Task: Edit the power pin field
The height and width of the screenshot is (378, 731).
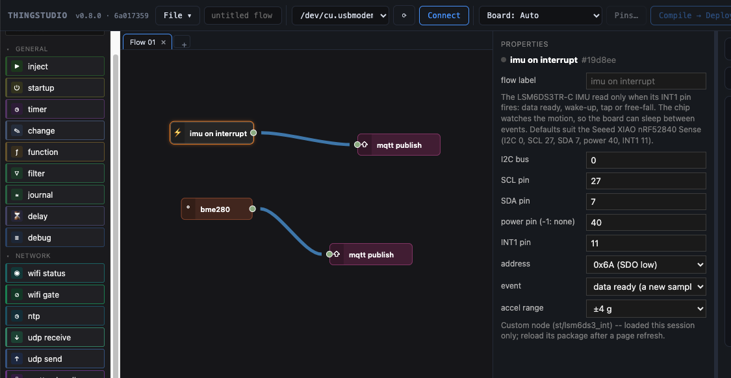Action: (x=646, y=222)
